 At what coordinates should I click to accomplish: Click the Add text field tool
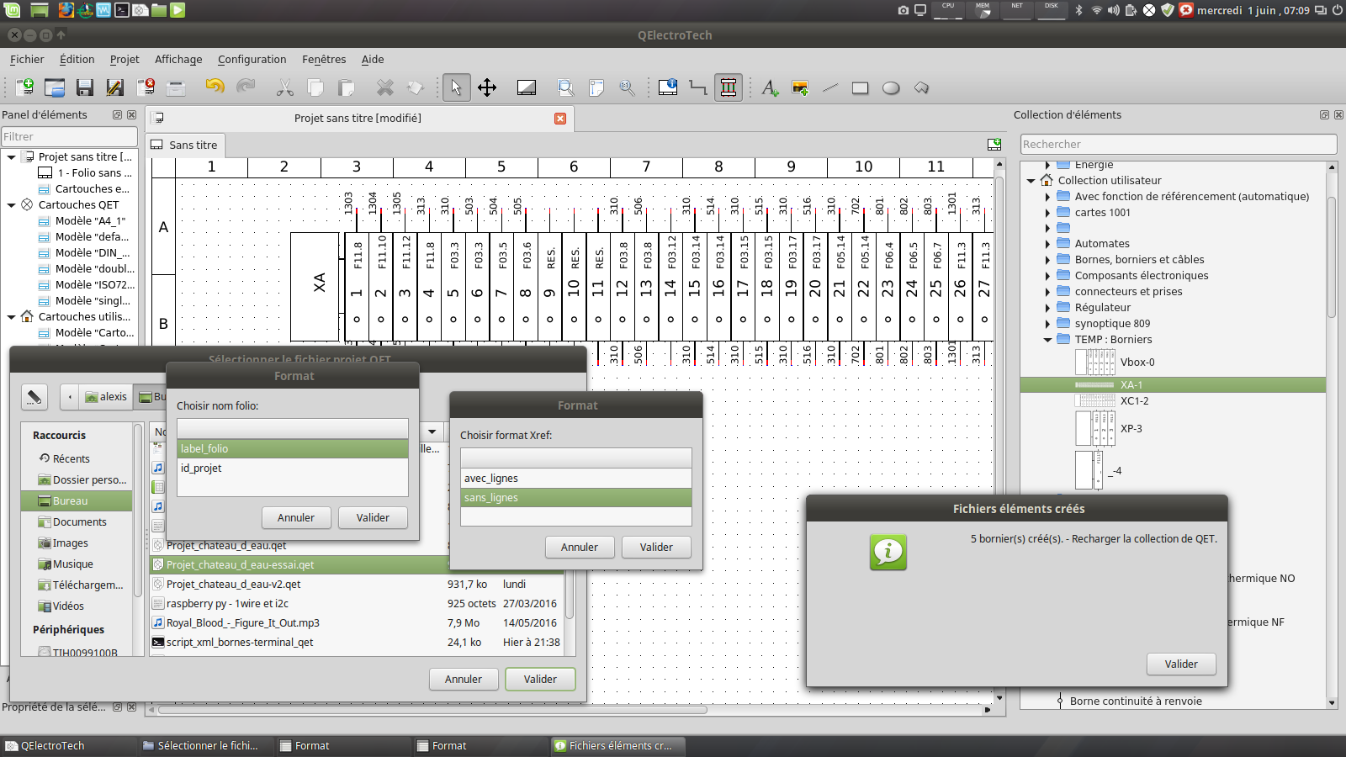[769, 87]
